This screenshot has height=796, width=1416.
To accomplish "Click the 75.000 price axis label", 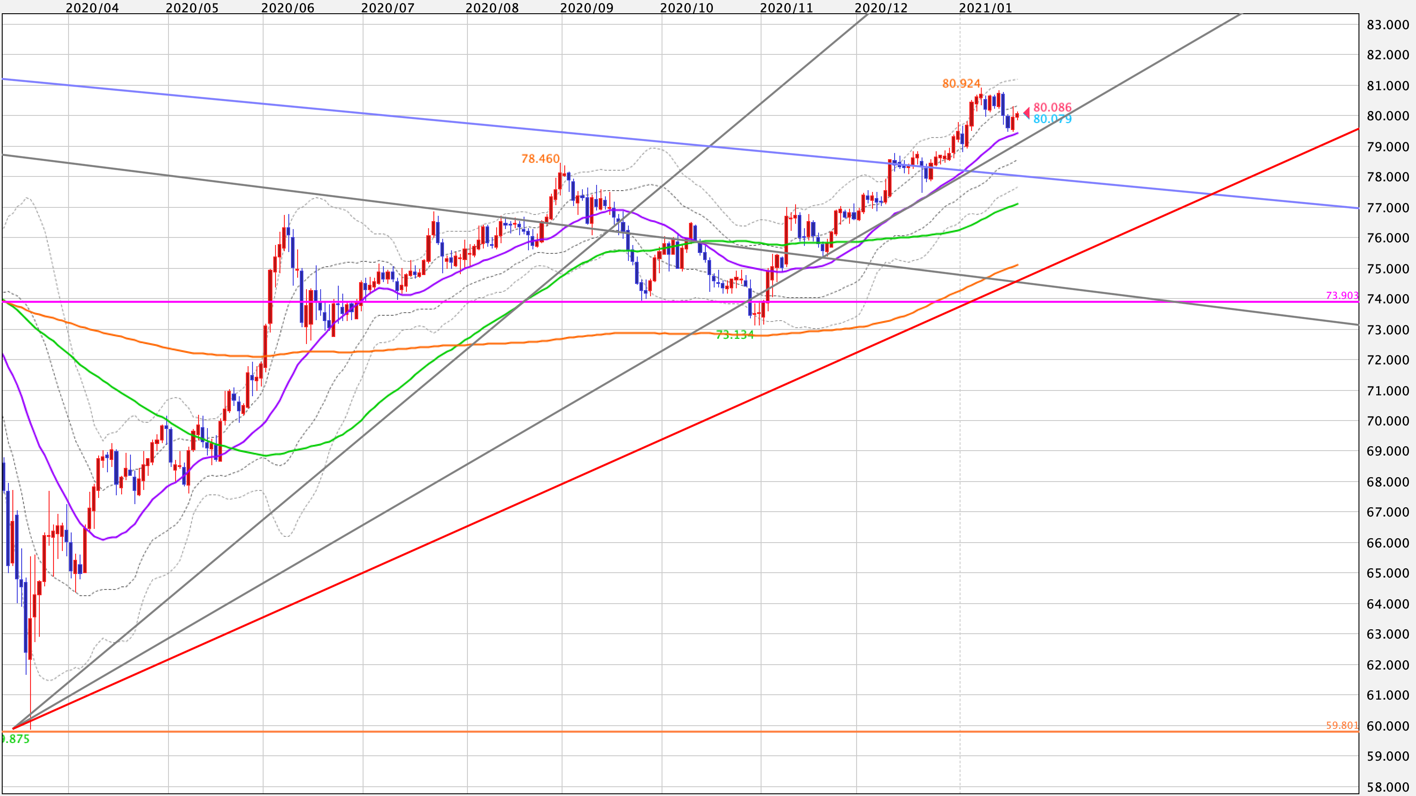I will tap(1388, 269).
